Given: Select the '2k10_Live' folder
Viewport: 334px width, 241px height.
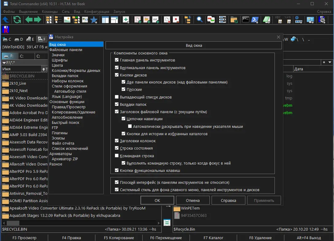Looking at the screenshot, I should tap(18, 83).
